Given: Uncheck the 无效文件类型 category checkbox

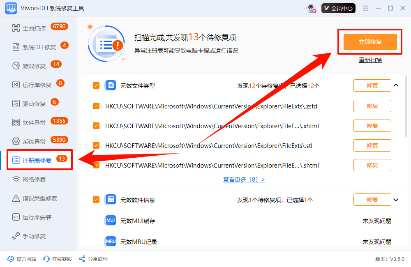Looking at the screenshot, I should pyautogui.click(x=96, y=85).
